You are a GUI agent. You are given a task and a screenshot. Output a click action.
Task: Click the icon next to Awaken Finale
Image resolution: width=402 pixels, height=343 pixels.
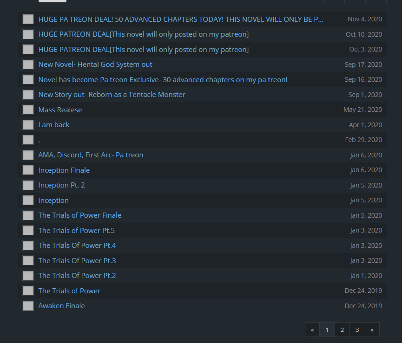coord(28,306)
